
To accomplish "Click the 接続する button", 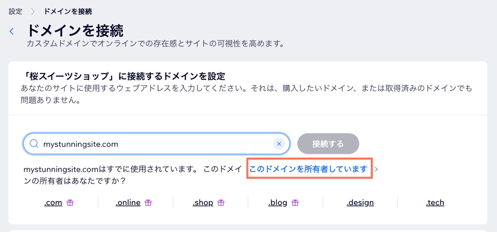I will (328, 144).
